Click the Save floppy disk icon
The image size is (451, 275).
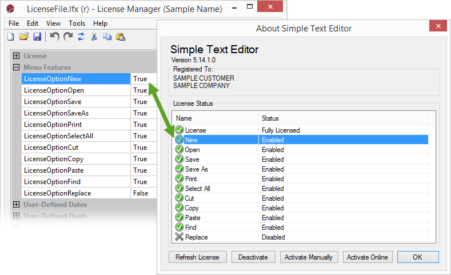click(x=37, y=37)
